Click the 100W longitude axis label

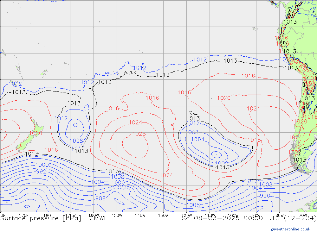(x=233, y=216)
